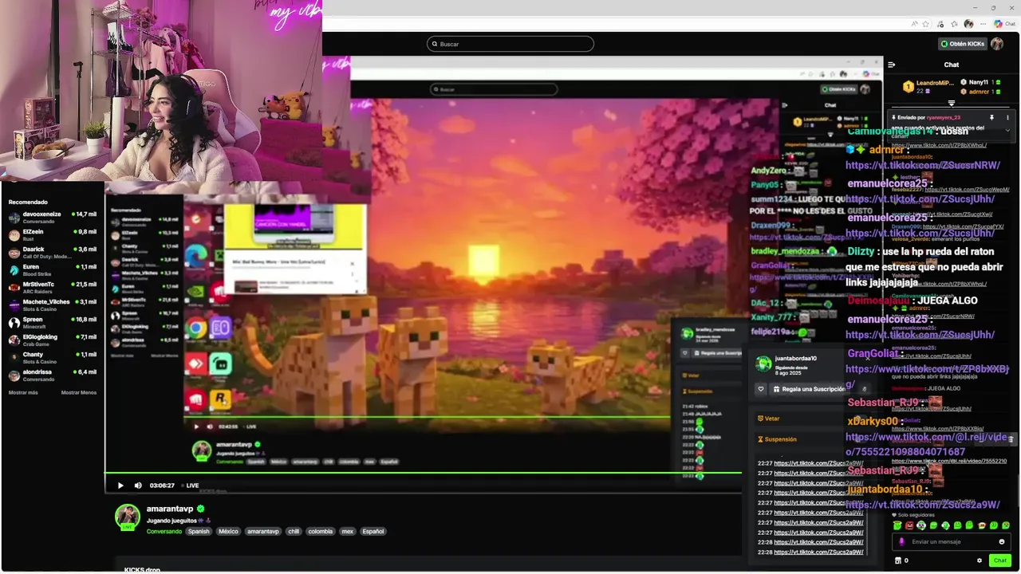1021x574 pixels.
Task: Mute the stream volume icon
Action: [138, 486]
